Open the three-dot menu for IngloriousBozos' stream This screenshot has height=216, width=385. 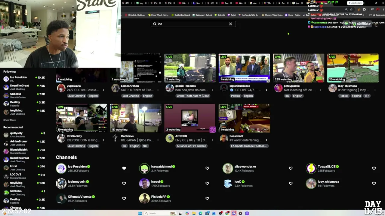pos(266,90)
